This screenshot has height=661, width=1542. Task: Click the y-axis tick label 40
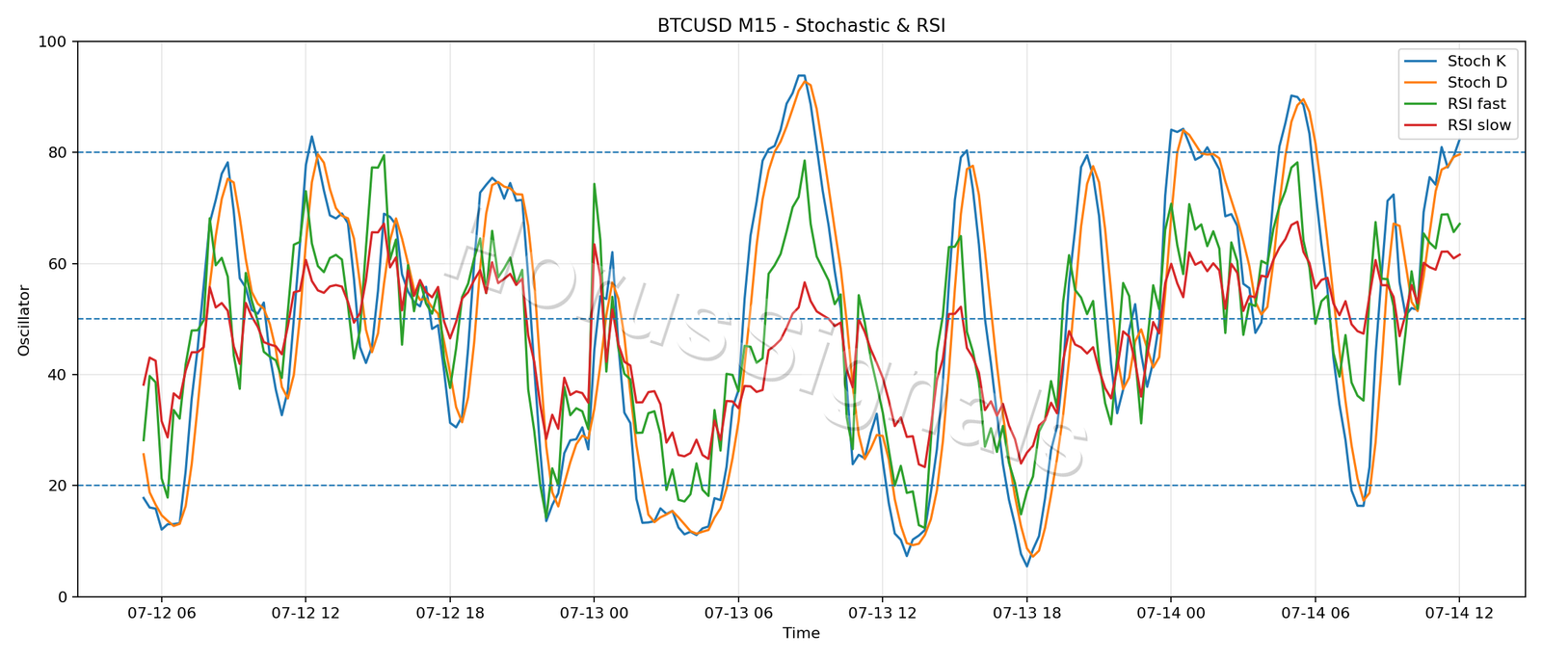(58, 375)
